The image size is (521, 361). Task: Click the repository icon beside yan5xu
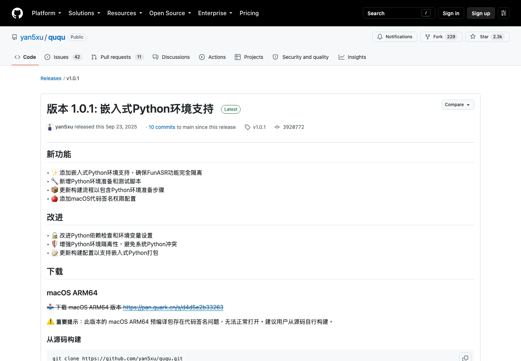coord(14,37)
